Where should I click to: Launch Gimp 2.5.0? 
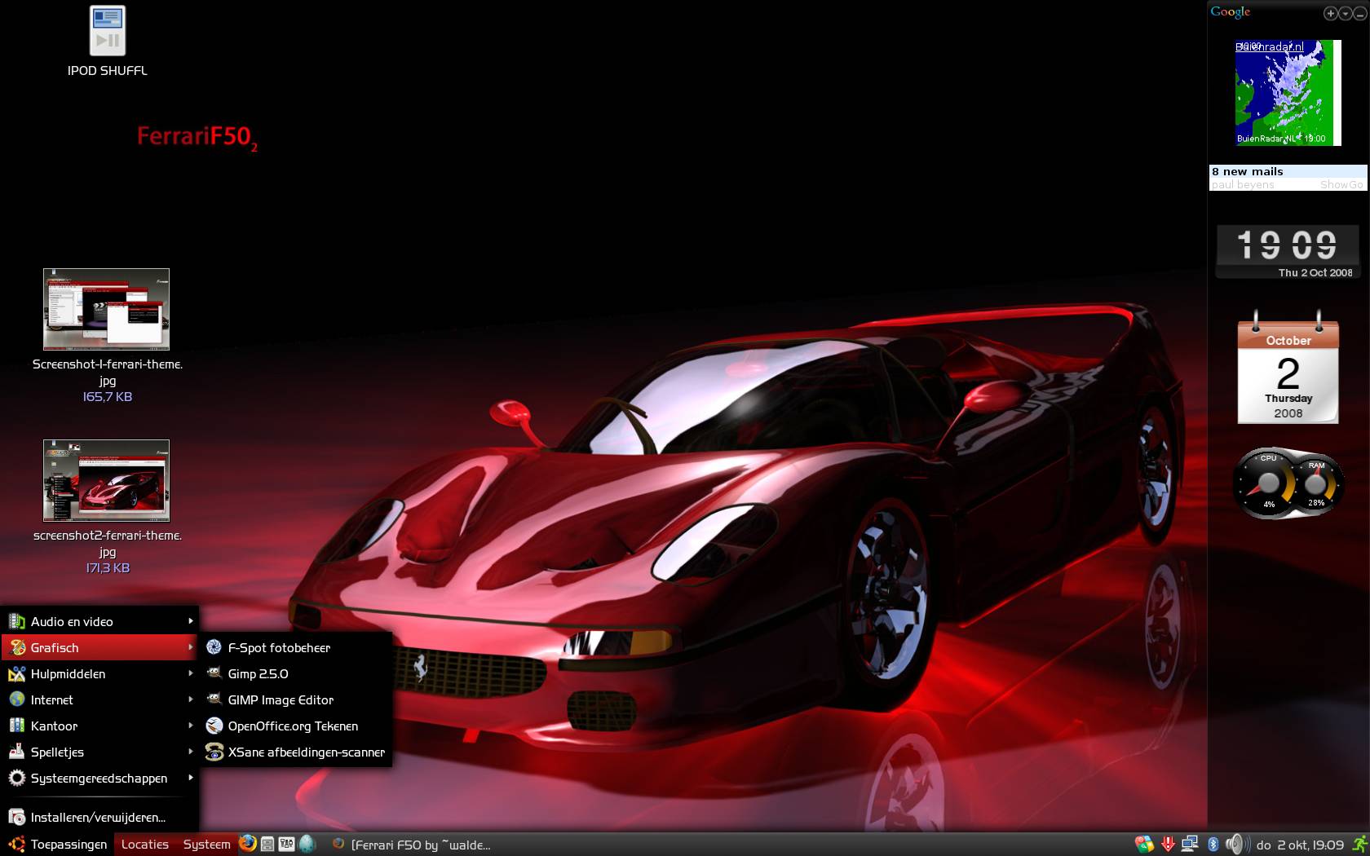click(x=296, y=673)
